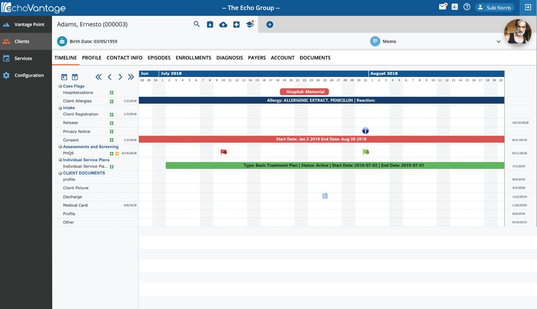Jump timeline forward with double right arrows
The image size is (537, 309).
131,77
